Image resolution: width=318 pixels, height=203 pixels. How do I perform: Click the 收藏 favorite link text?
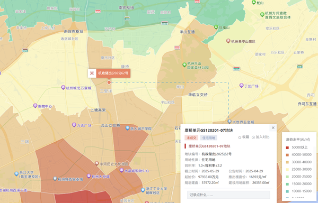[245, 137]
